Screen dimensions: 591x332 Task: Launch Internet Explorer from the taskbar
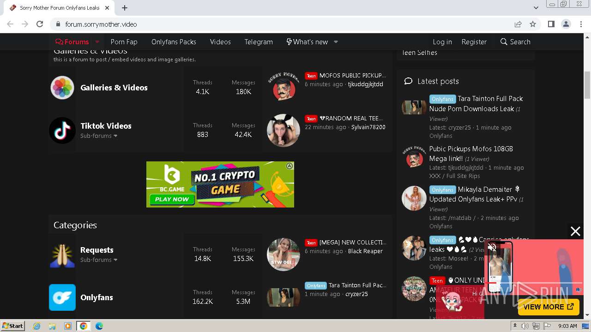[x=37, y=326]
